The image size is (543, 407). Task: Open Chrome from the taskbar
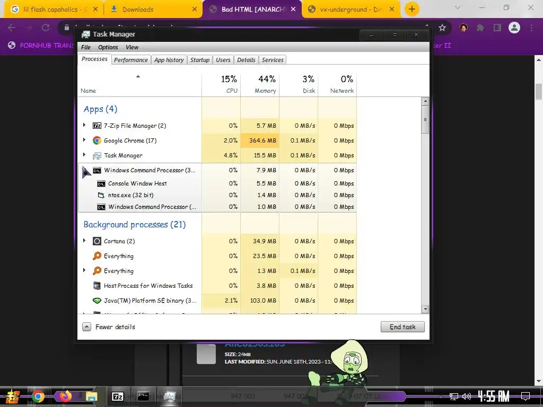[x=38, y=396]
